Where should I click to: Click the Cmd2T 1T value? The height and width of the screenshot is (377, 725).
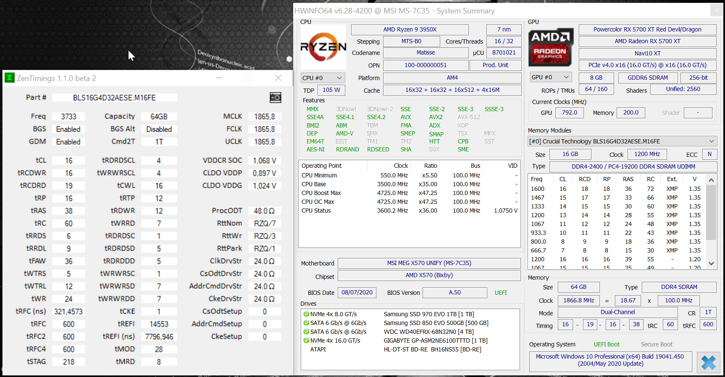(x=159, y=142)
